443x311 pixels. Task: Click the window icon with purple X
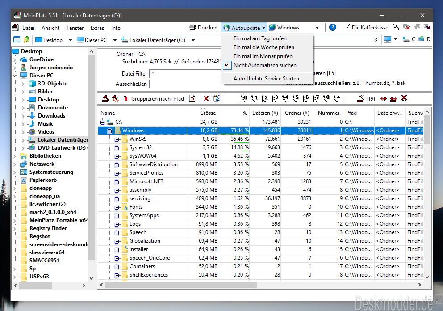coord(427,27)
